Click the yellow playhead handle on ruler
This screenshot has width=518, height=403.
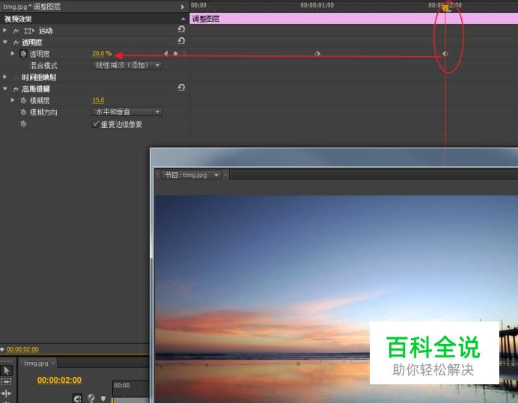click(x=445, y=7)
